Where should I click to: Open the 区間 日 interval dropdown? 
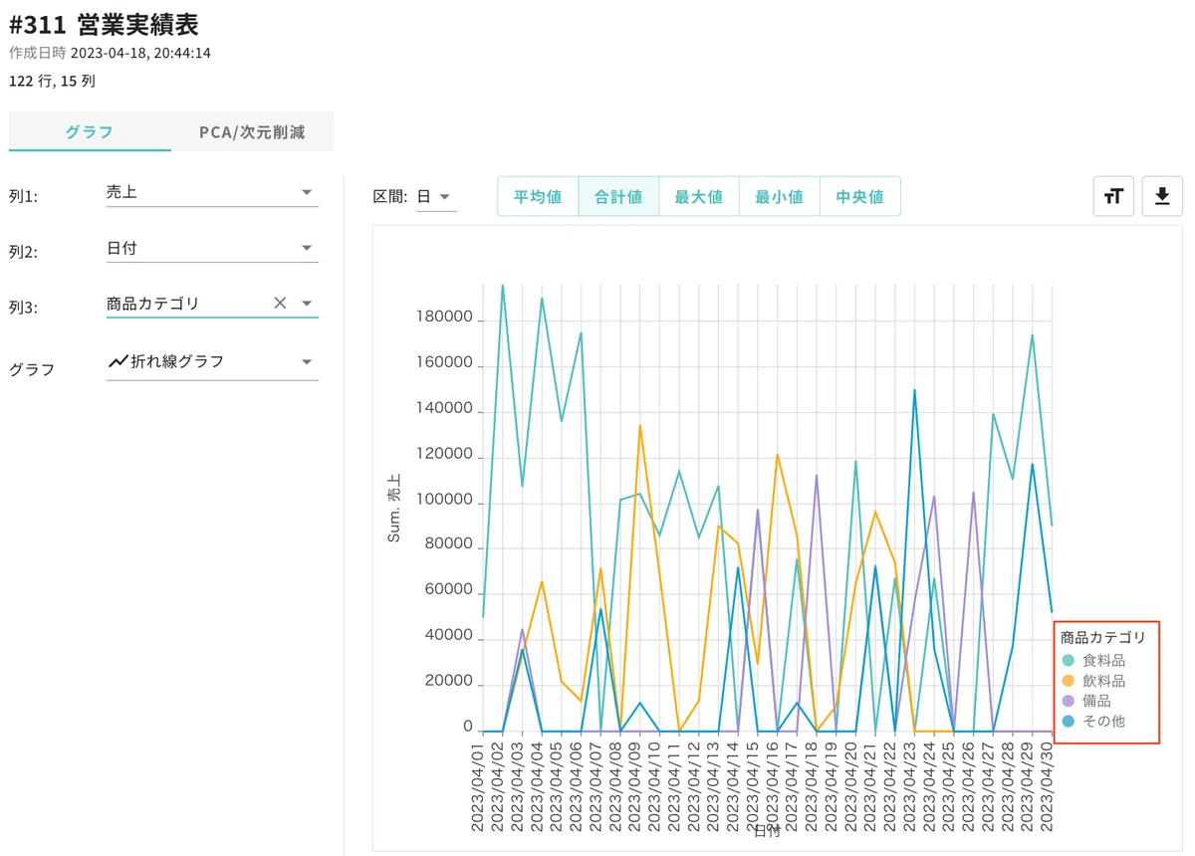coord(436,196)
